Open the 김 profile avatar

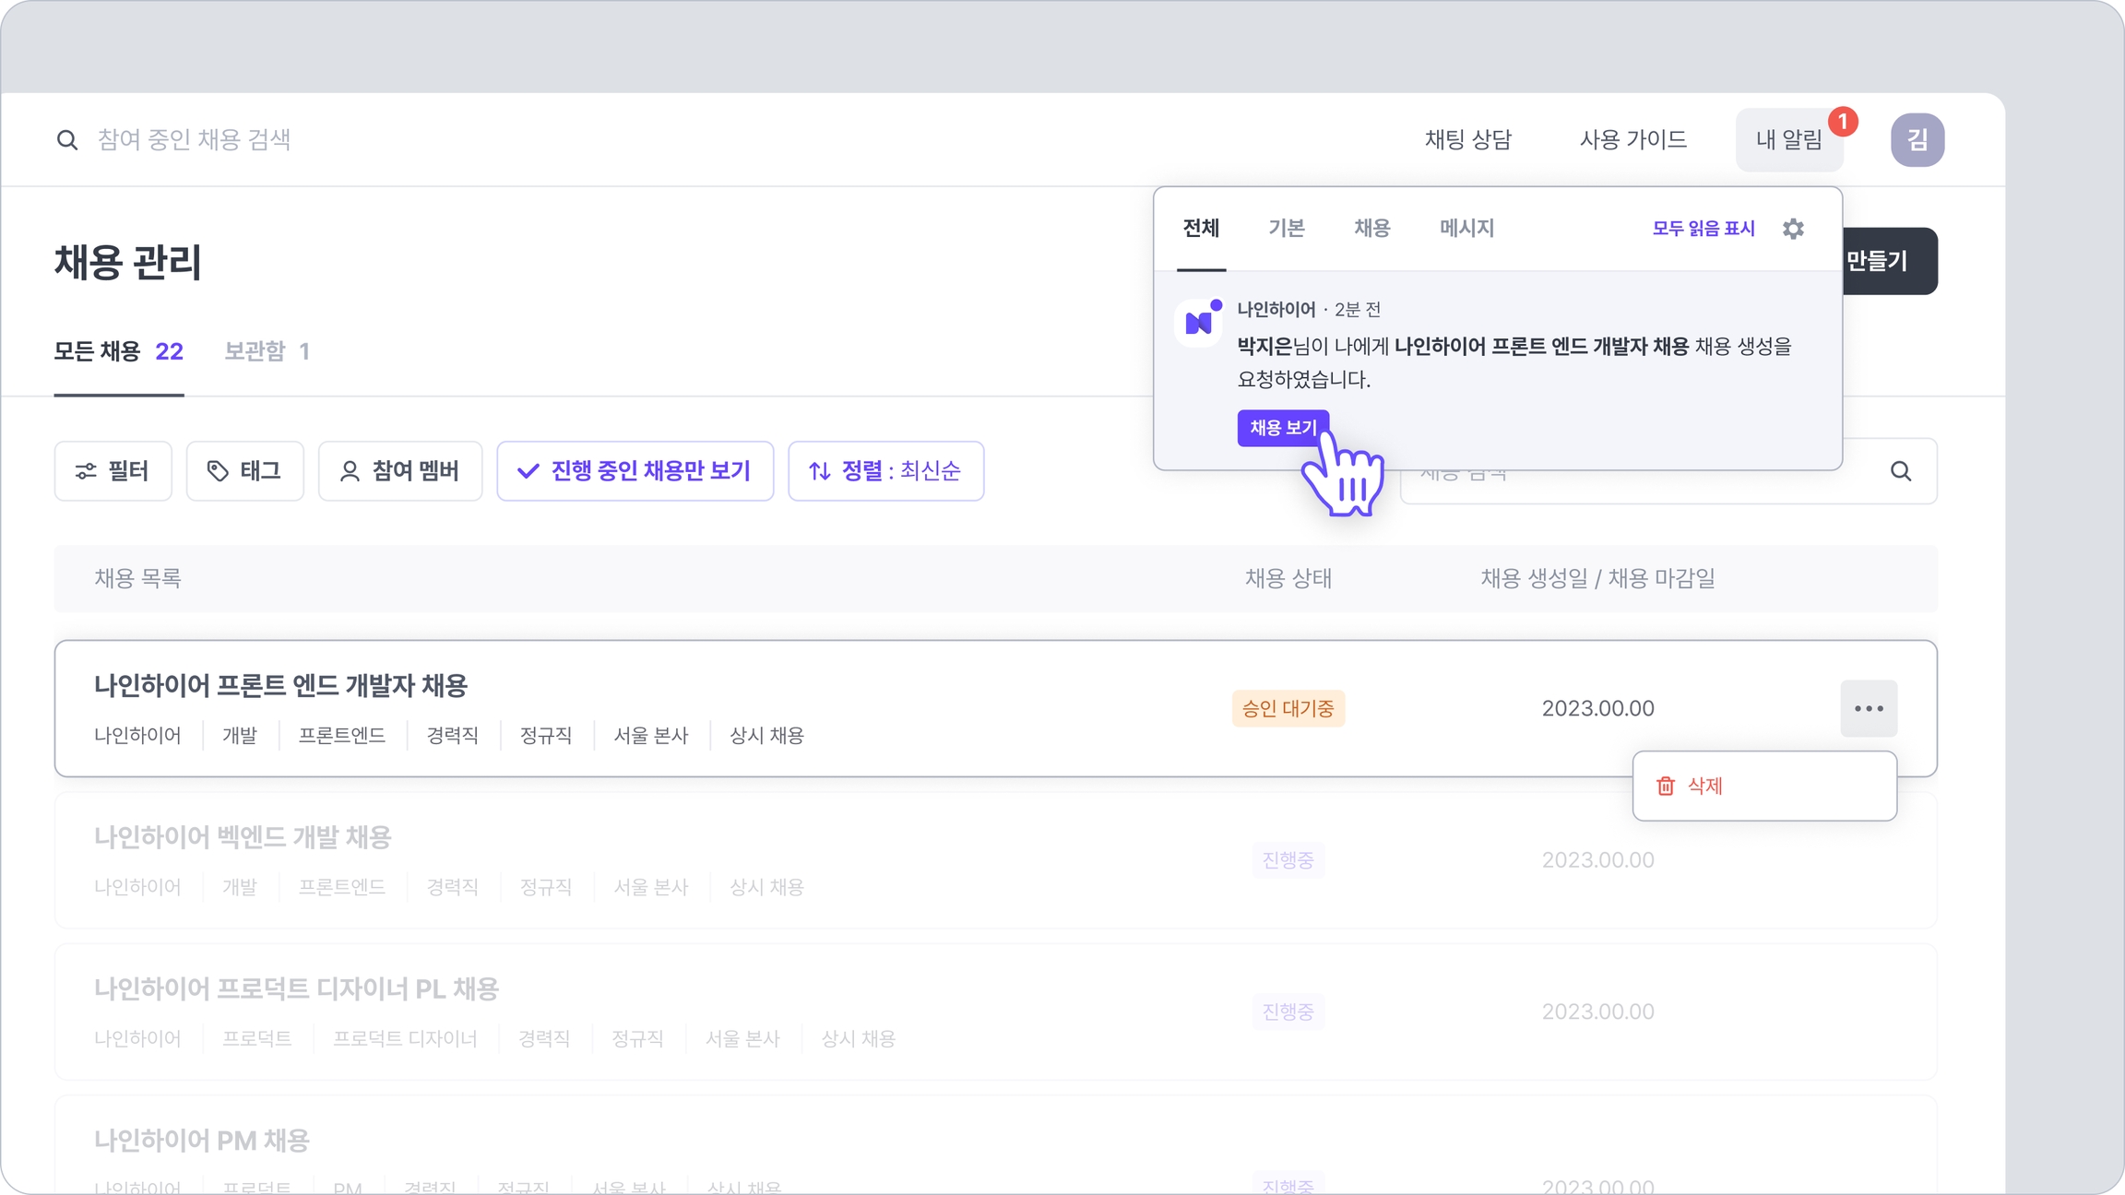[x=1917, y=140]
